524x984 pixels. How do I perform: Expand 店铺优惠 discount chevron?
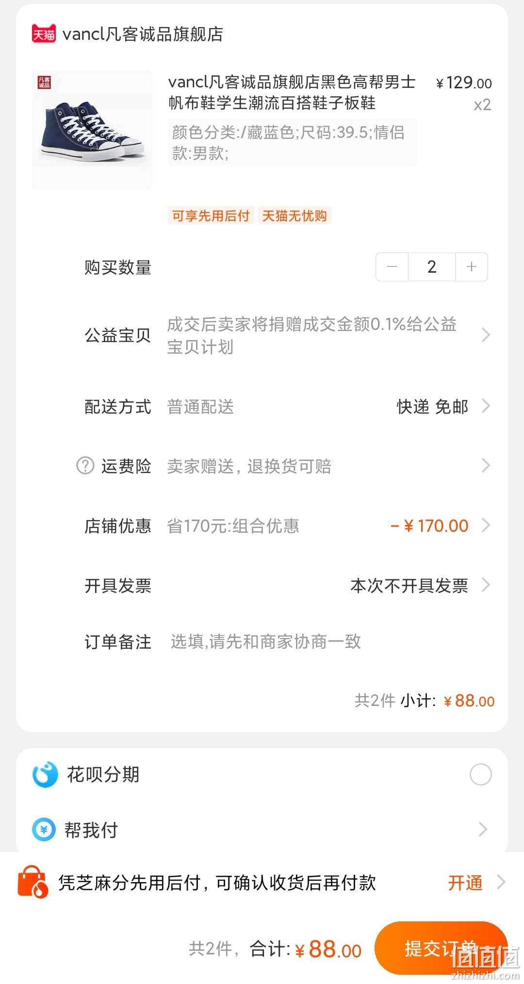(485, 525)
